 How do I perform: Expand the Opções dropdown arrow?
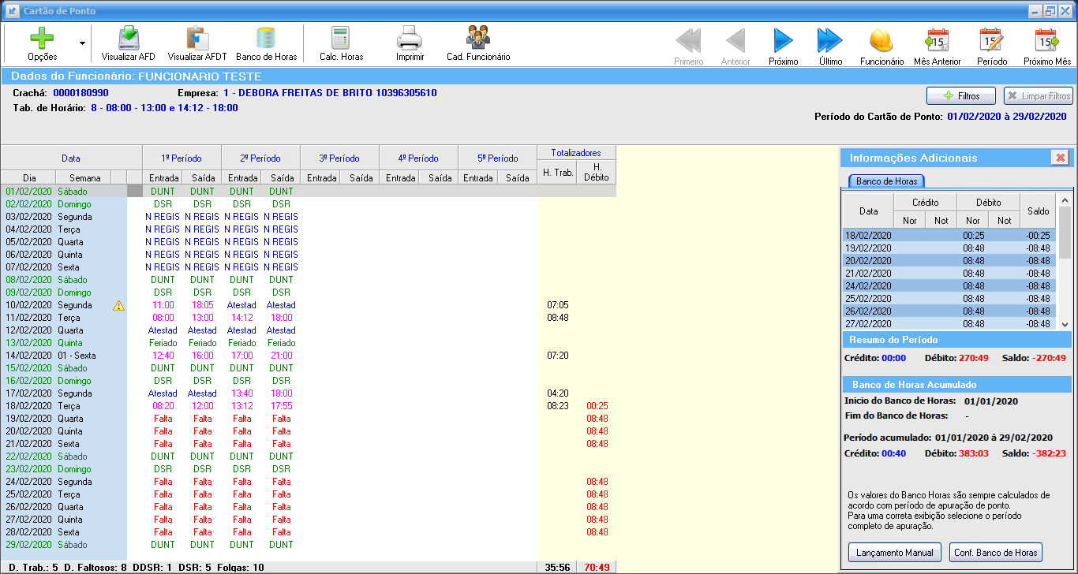(82, 43)
